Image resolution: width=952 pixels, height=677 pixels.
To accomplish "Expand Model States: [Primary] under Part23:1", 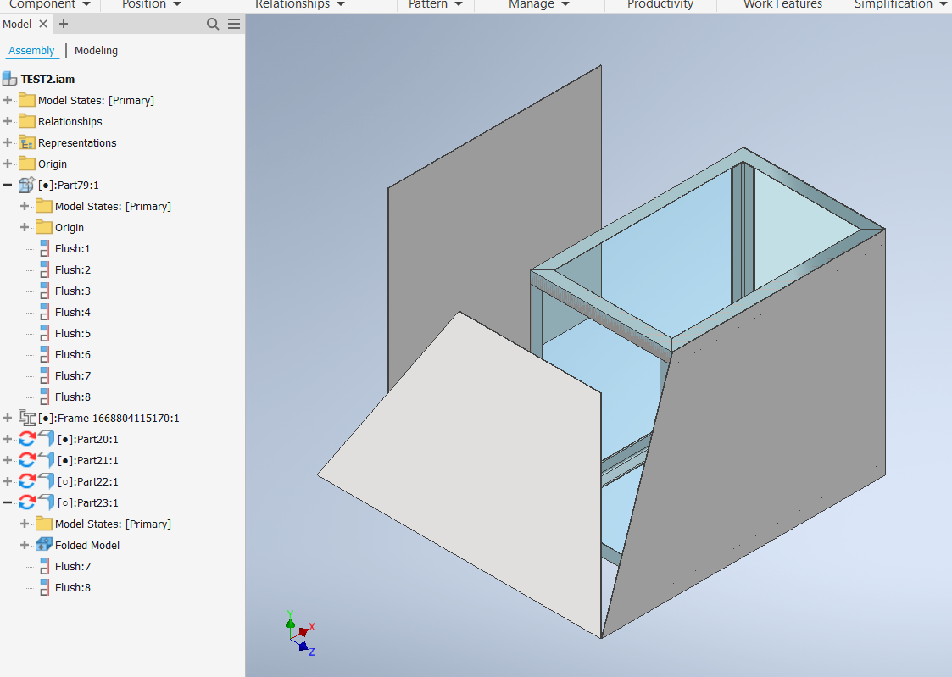I will pos(24,524).
